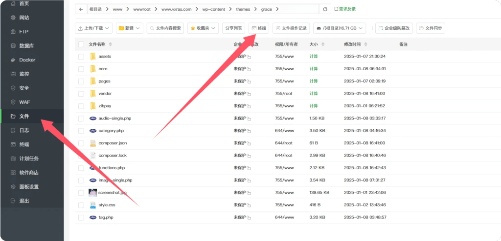Select checkbox next to tag.php
Viewport: 501px width, 241px height.
pos(81,217)
